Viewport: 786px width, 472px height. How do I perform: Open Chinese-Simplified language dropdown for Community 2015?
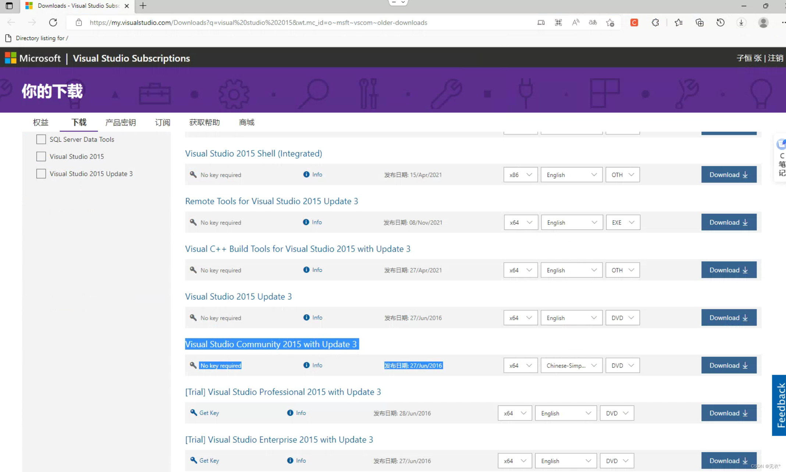tap(572, 365)
